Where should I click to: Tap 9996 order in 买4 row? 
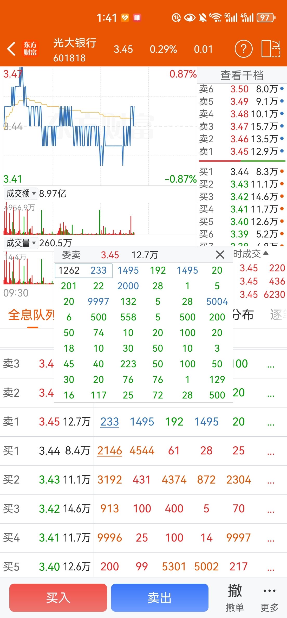point(110,538)
